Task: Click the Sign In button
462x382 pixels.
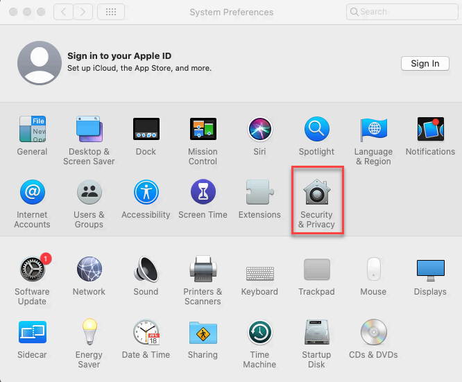Action: [x=425, y=63]
